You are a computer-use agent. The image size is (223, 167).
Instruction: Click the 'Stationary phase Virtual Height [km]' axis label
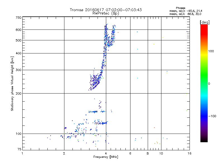(x=12, y=83)
